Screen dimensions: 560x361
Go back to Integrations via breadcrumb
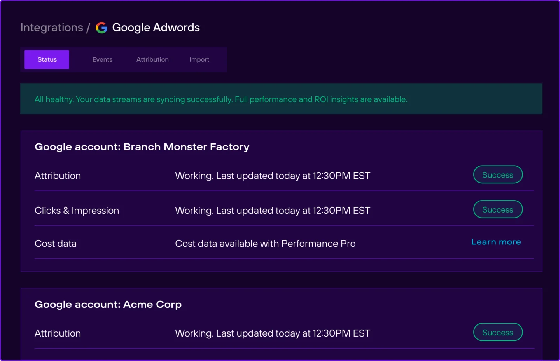click(x=52, y=28)
